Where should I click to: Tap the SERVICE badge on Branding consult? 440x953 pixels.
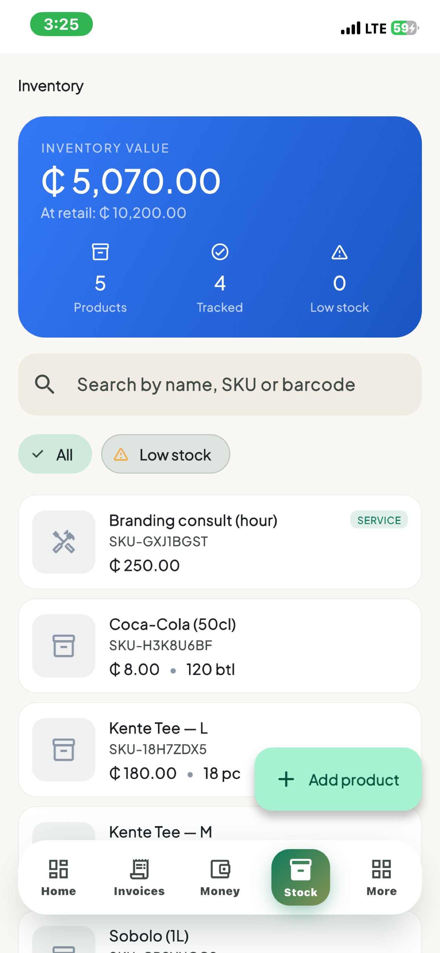379,520
